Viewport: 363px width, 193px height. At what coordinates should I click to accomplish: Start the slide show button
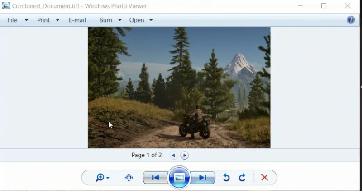[179, 178]
